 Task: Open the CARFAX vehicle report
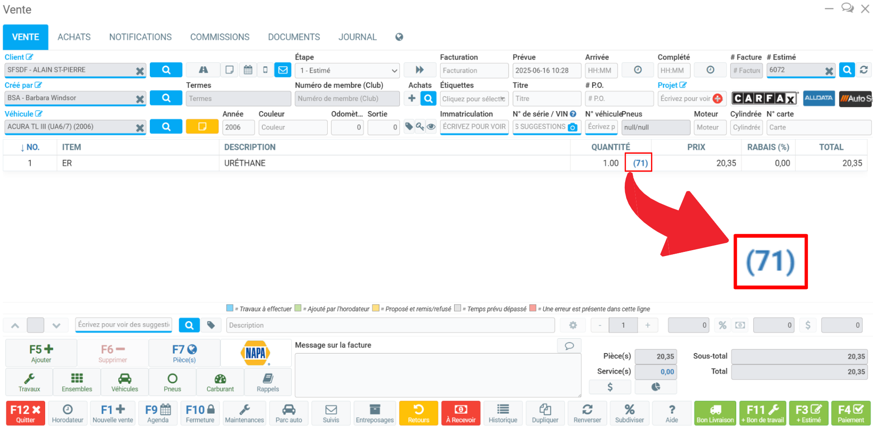[x=764, y=98]
